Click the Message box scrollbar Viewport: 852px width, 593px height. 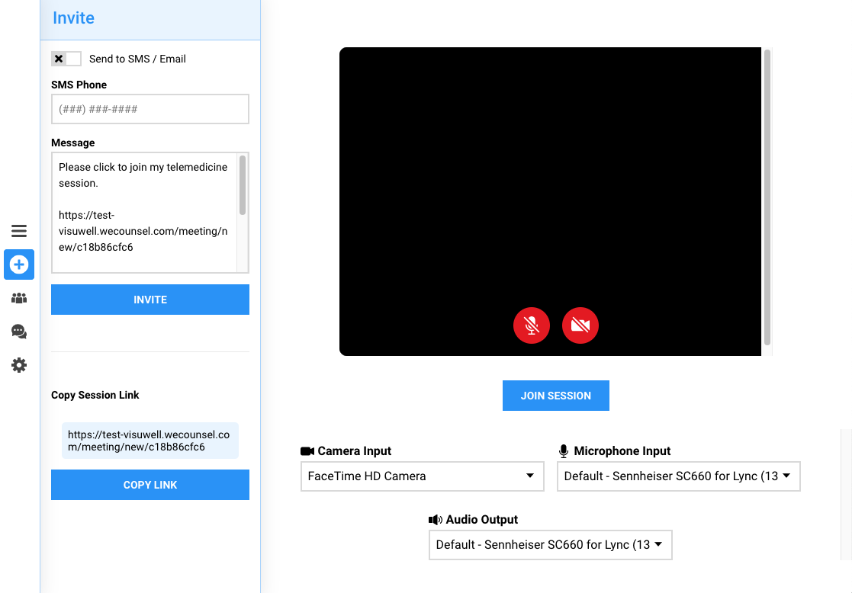click(x=243, y=185)
